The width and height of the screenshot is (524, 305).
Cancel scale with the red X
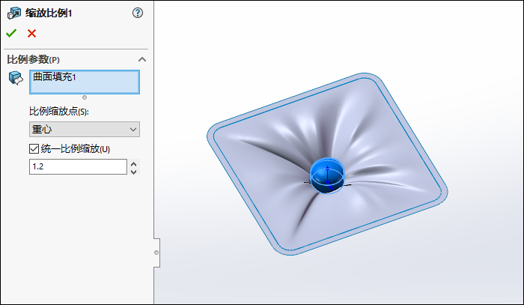point(31,33)
